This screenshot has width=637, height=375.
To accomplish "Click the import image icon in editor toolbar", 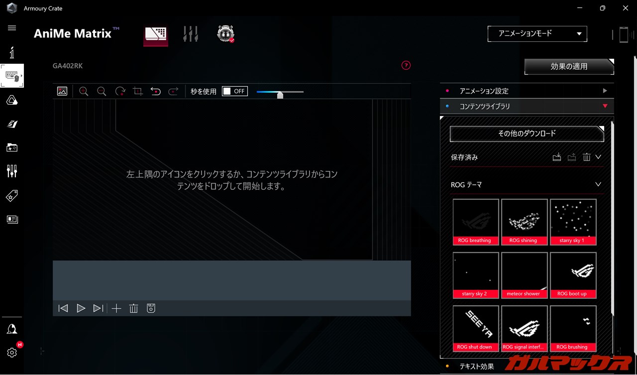I will point(62,91).
